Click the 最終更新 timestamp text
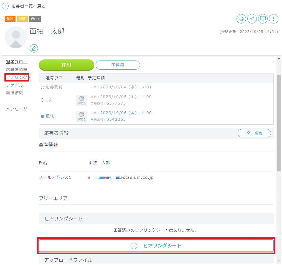The height and width of the screenshot is (265, 282). (248, 32)
